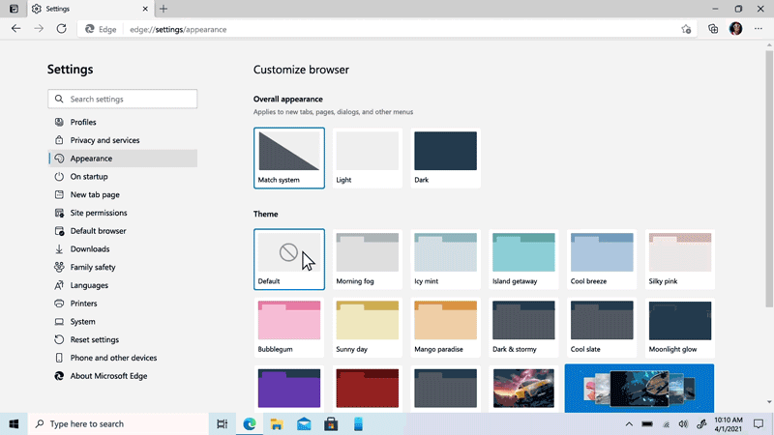
Task: Open Microsoft Edge from the taskbar
Action: tap(250, 423)
